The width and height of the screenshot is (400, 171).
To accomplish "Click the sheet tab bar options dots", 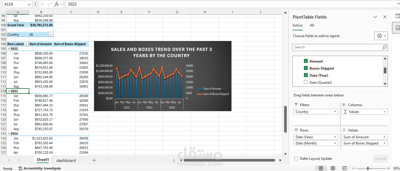I will (174, 160).
